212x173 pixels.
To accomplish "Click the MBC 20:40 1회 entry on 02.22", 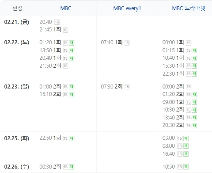I will [x=50, y=58].
